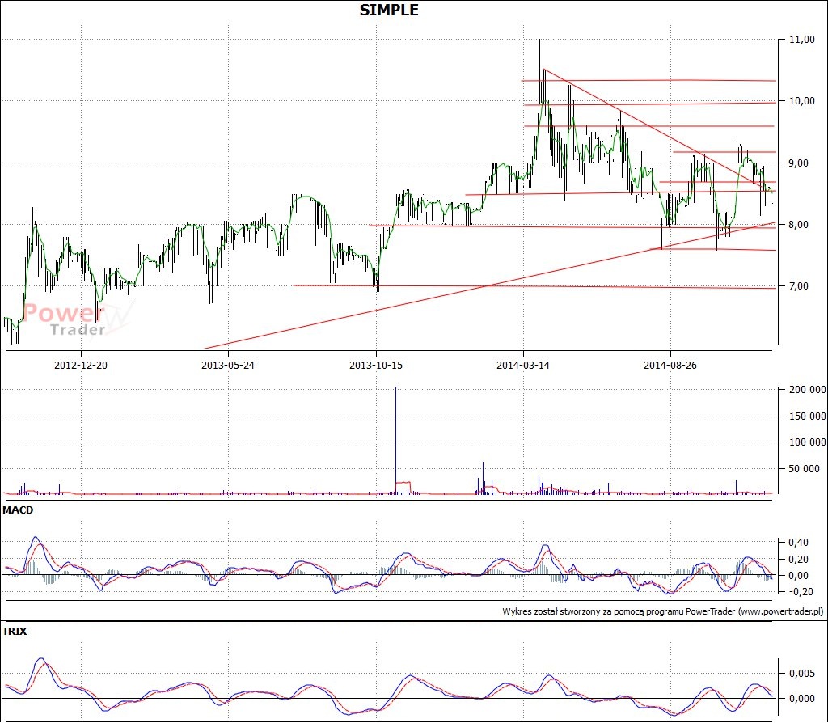Click the 100 000 volume axis value

808,442
